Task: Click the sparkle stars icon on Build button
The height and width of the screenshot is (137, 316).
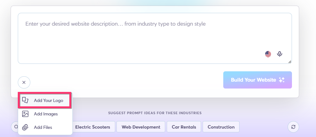Action: 282,80
